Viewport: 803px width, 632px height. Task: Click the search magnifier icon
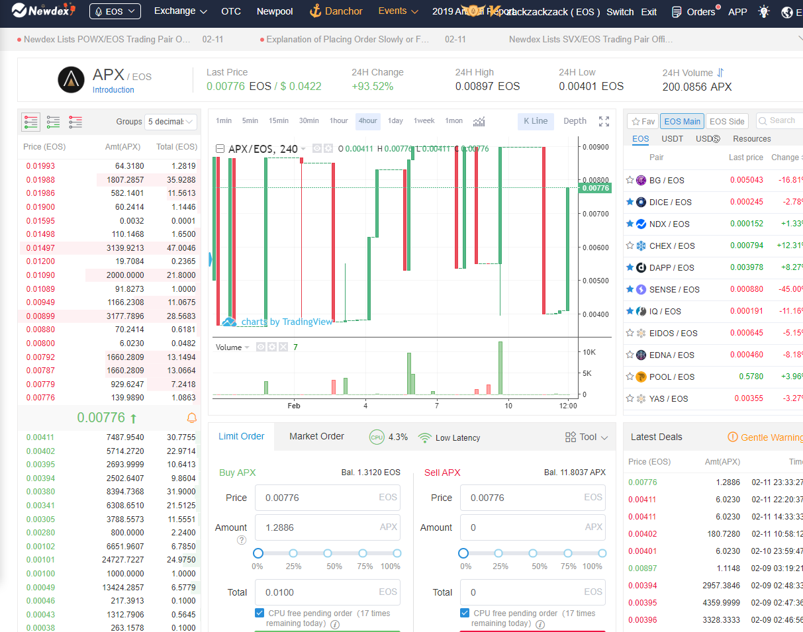[764, 120]
